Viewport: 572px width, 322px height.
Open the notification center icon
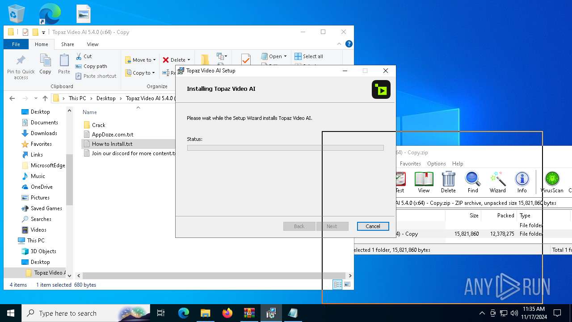[557, 313]
